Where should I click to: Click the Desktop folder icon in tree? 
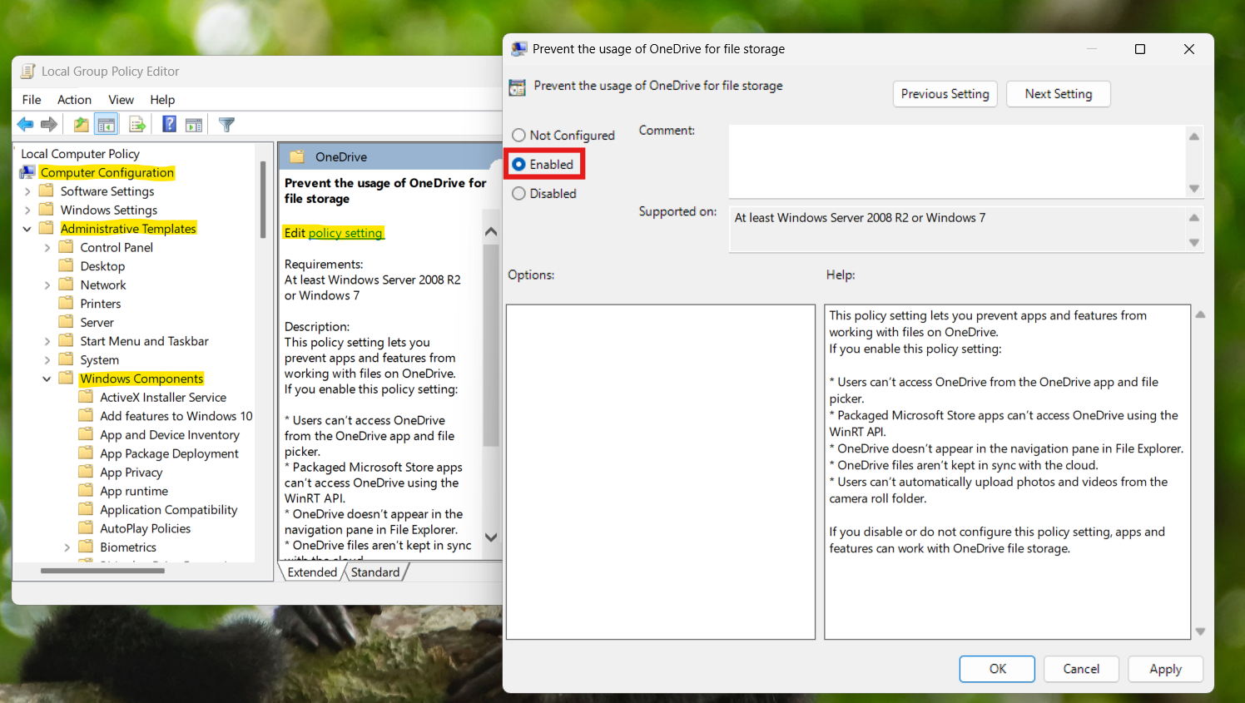point(67,266)
